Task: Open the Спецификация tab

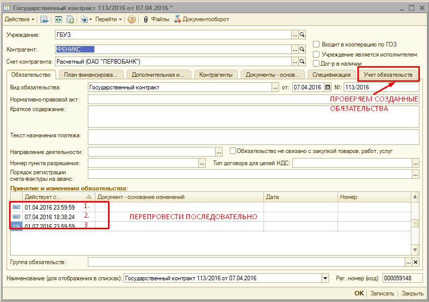Action: pos(331,75)
